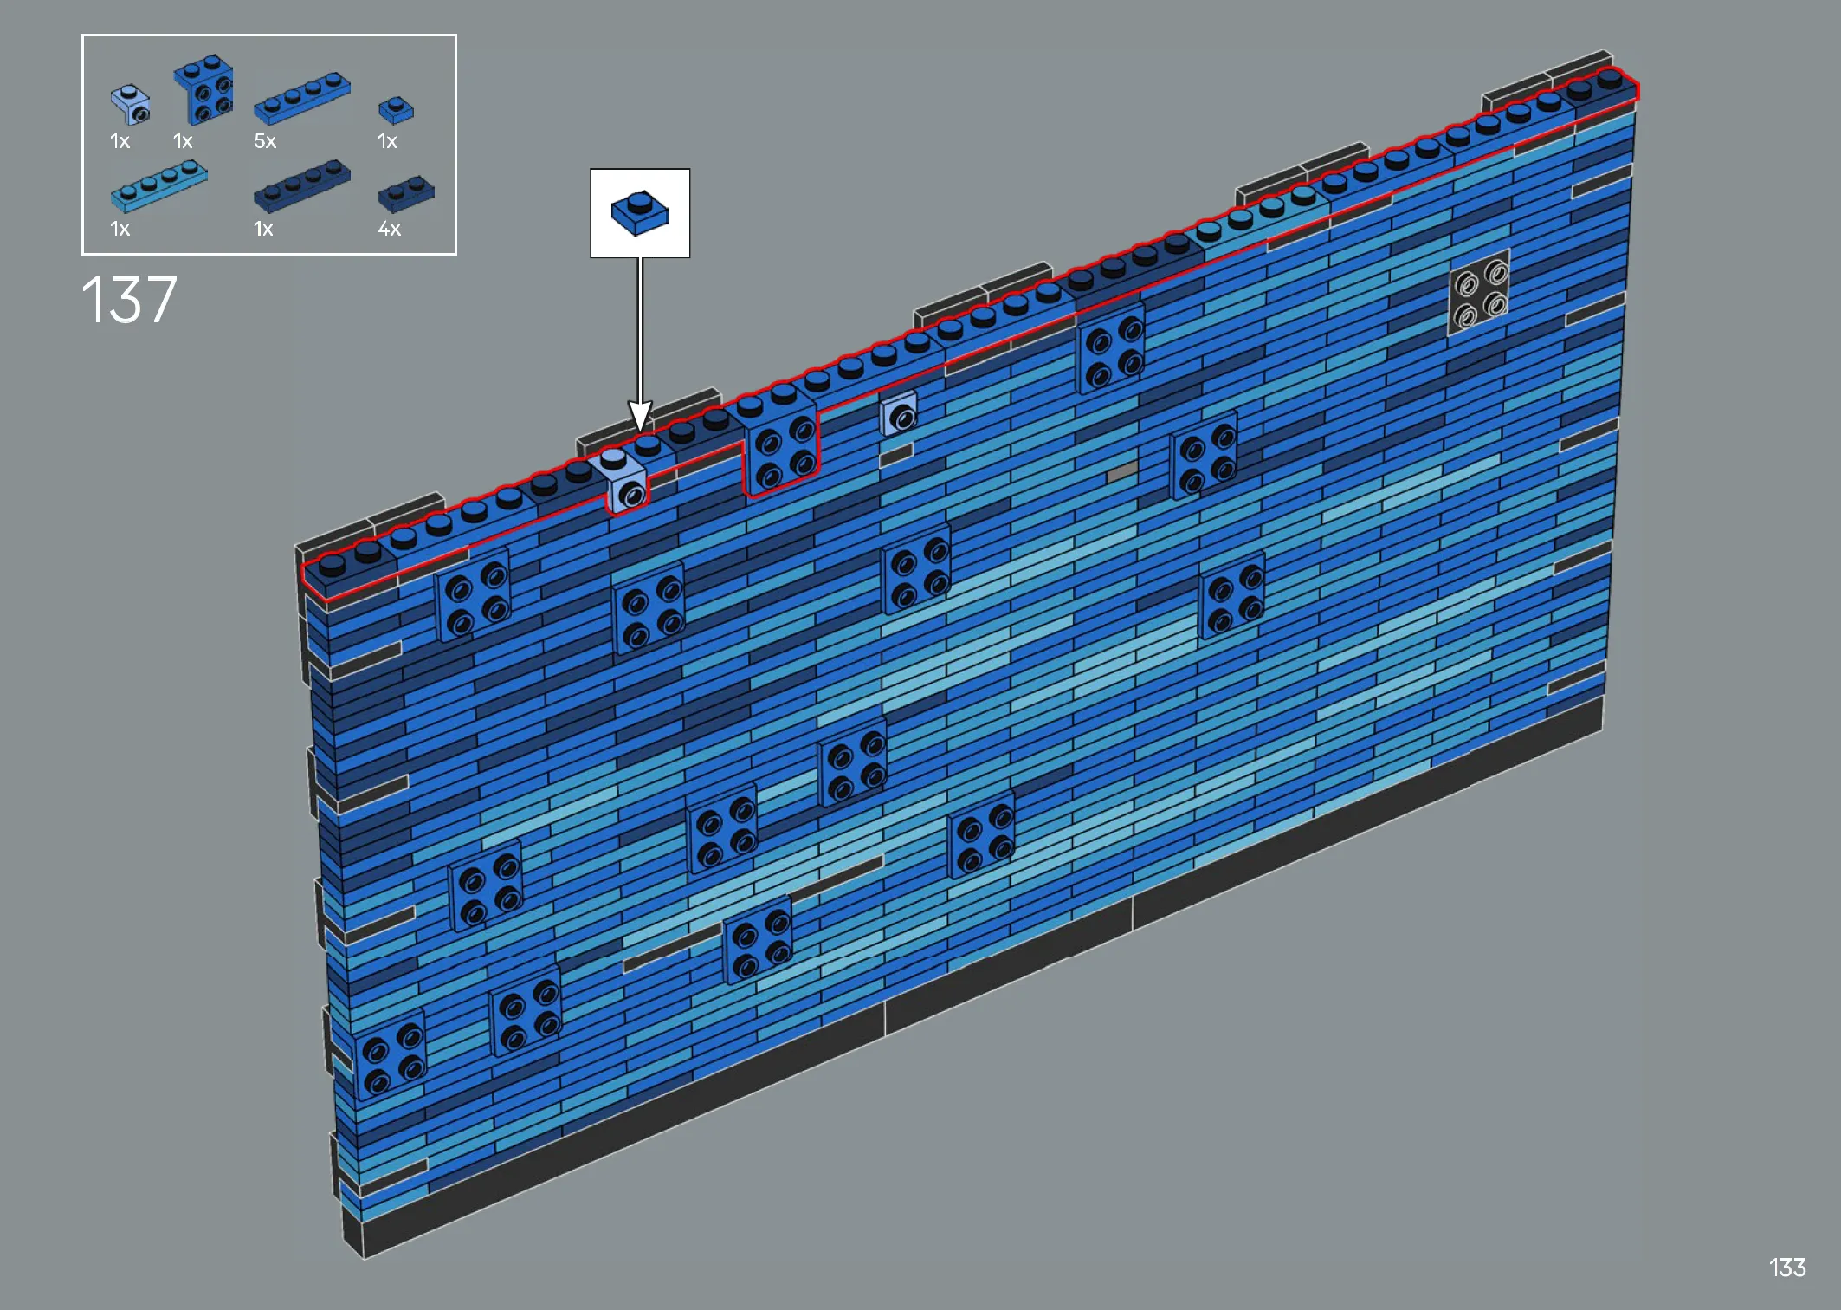Screen dimensions: 1841x1310
Task: Select the small blue 1x1 plate in parts list
Action: point(396,109)
